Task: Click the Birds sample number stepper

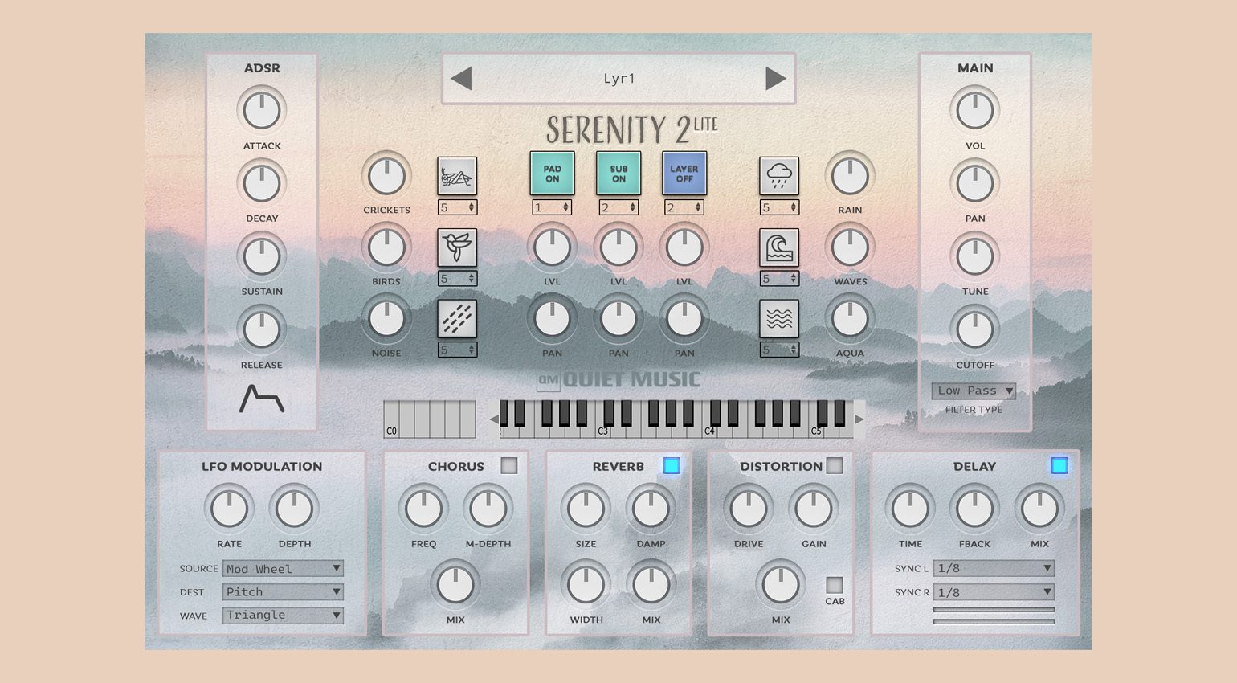Action: [457, 278]
